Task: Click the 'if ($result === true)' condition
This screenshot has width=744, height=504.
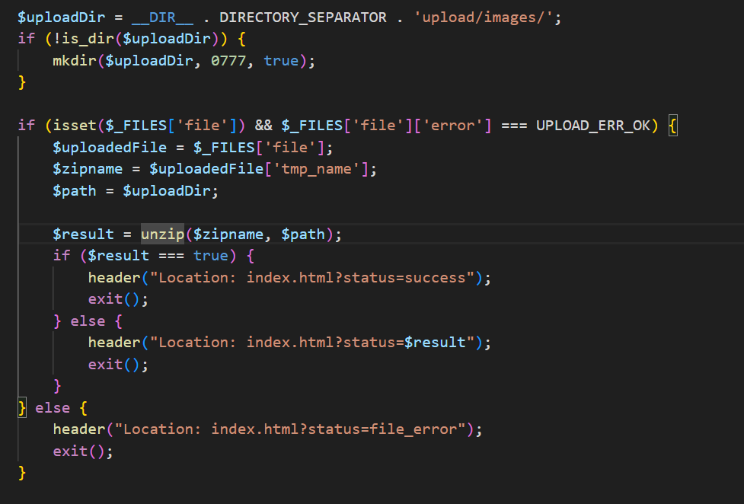Action: pyautogui.click(x=153, y=256)
